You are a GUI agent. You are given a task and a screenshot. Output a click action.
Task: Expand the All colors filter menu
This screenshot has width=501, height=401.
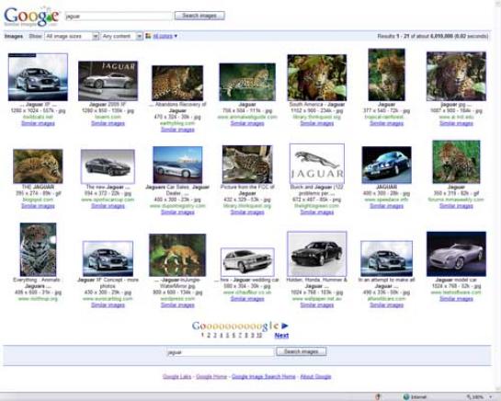coord(165,36)
